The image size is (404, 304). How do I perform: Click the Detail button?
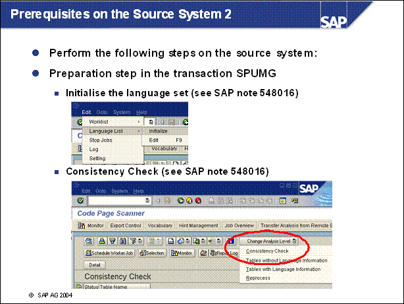tap(92, 264)
